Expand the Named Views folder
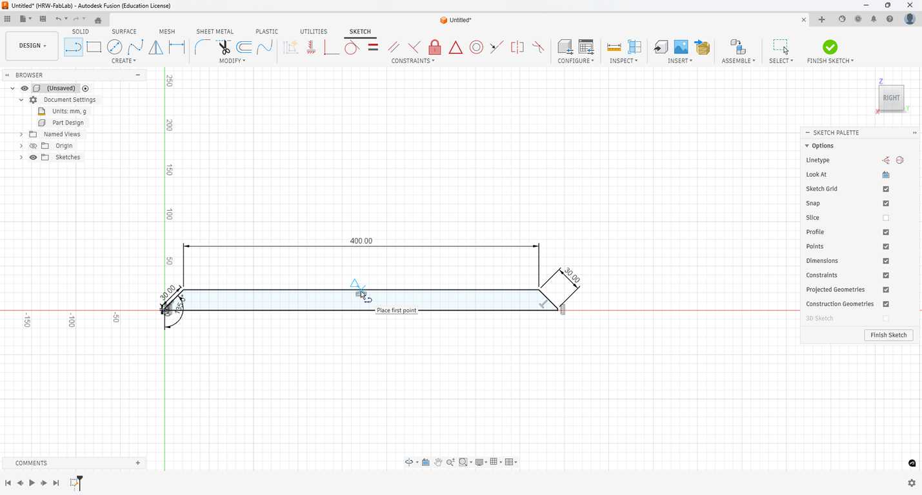 click(21, 134)
